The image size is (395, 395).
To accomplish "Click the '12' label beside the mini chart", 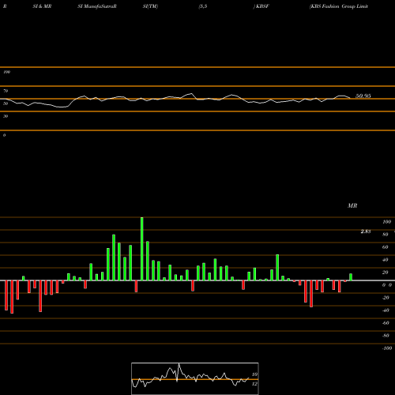I will (x=254, y=384).
